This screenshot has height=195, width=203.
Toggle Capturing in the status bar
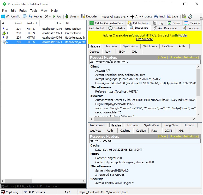click(10, 192)
